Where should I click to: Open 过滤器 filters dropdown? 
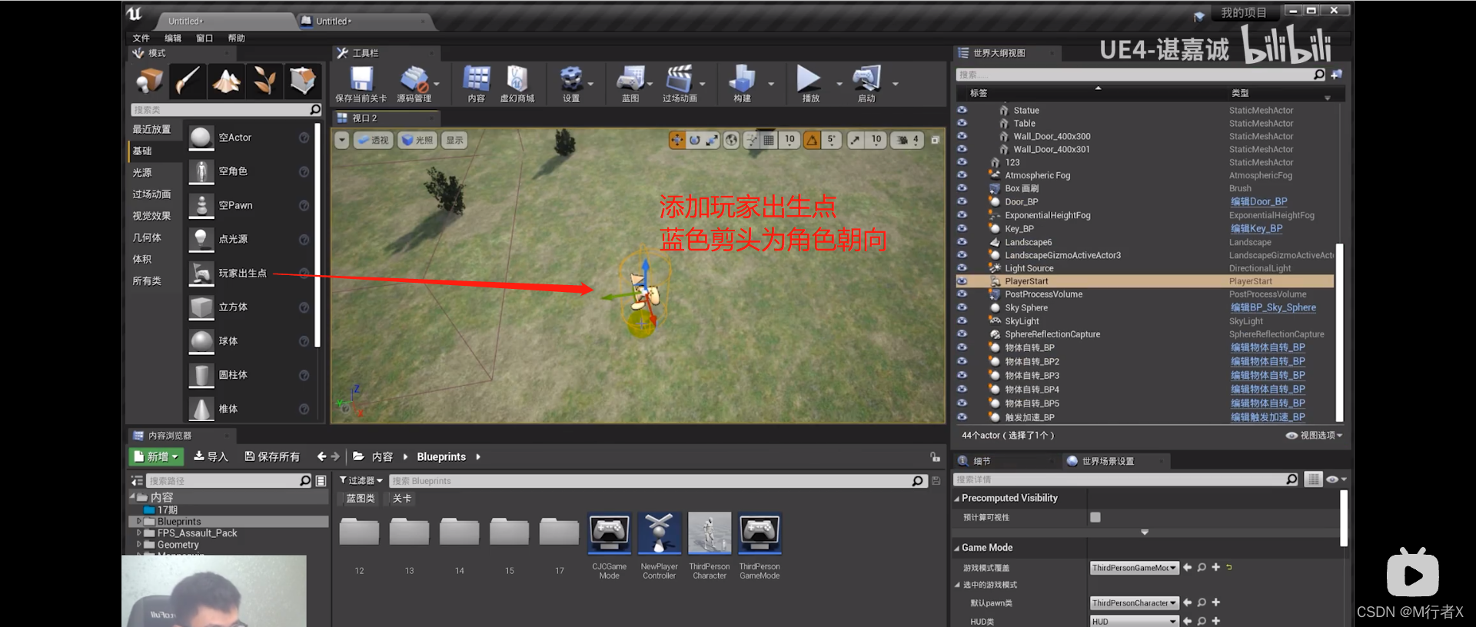tap(361, 480)
